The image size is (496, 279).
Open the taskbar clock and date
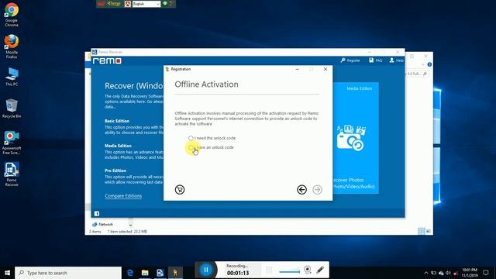470,273
